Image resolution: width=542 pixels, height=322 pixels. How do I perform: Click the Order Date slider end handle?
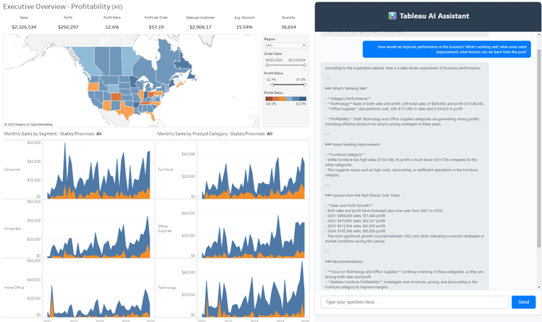coord(306,65)
